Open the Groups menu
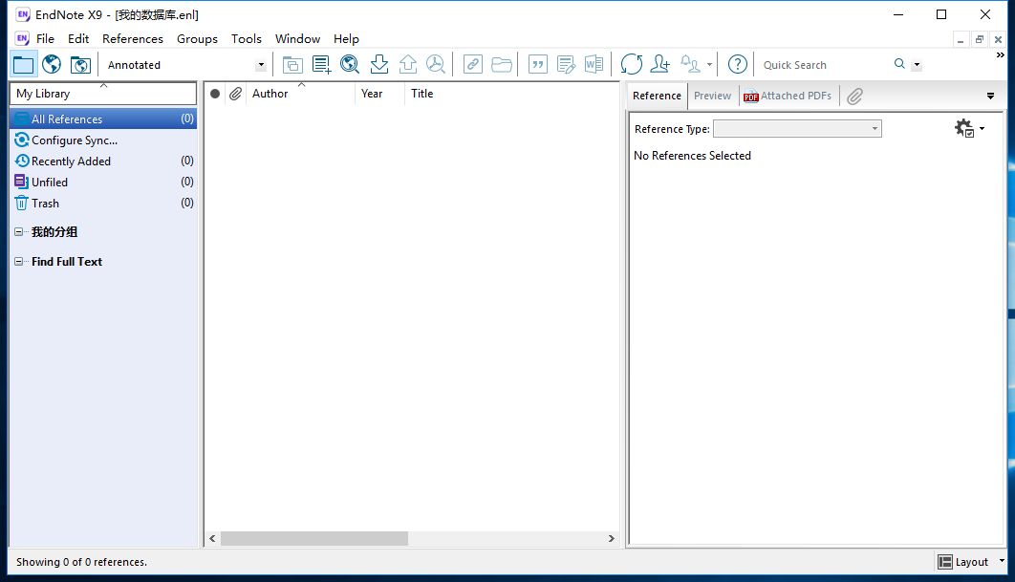Image resolution: width=1015 pixels, height=582 pixels. (x=197, y=39)
